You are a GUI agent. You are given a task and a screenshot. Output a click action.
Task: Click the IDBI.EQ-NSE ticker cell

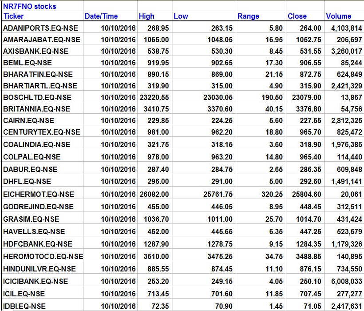coord(24,306)
